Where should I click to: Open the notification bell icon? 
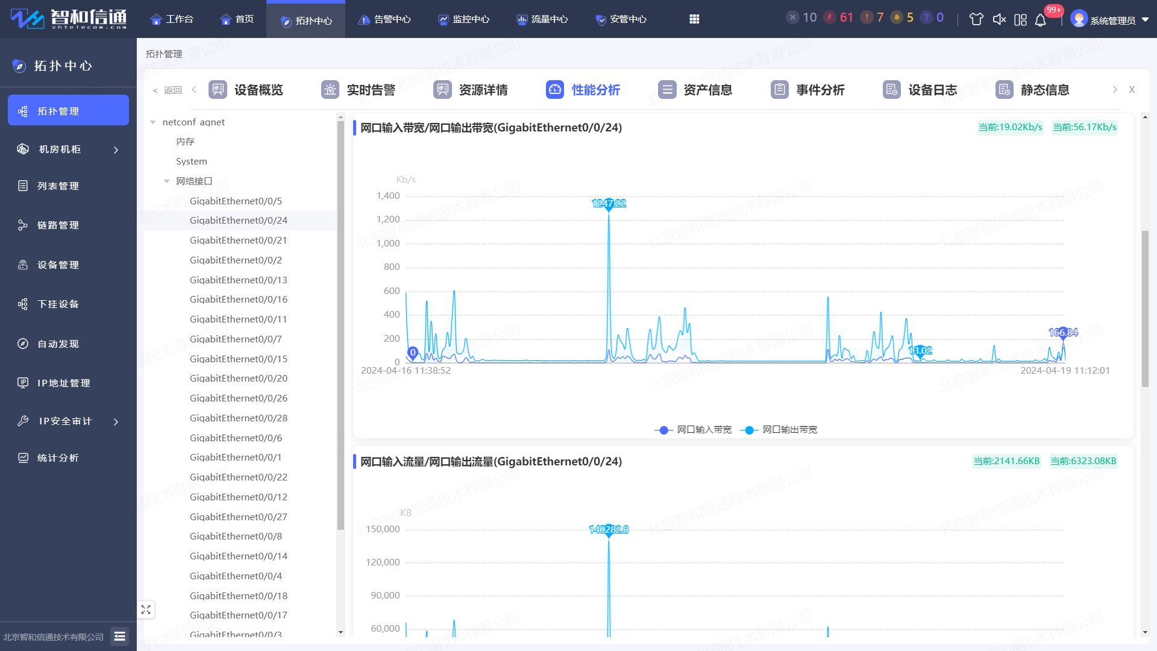[1040, 20]
